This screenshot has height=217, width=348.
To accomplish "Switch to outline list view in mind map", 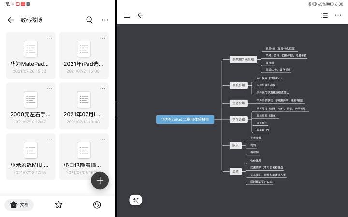I will point(324,15).
